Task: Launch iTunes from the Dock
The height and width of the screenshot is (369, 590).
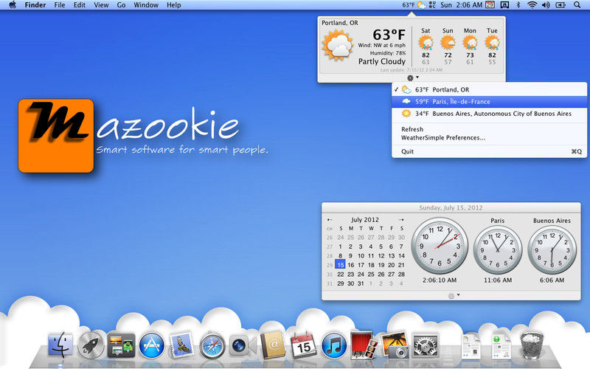Action: tap(334, 345)
